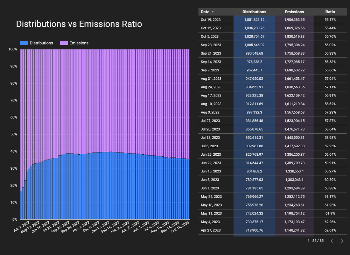Sort table by the Distributions column header
This screenshot has height=255, width=350.
[x=254, y=12]
